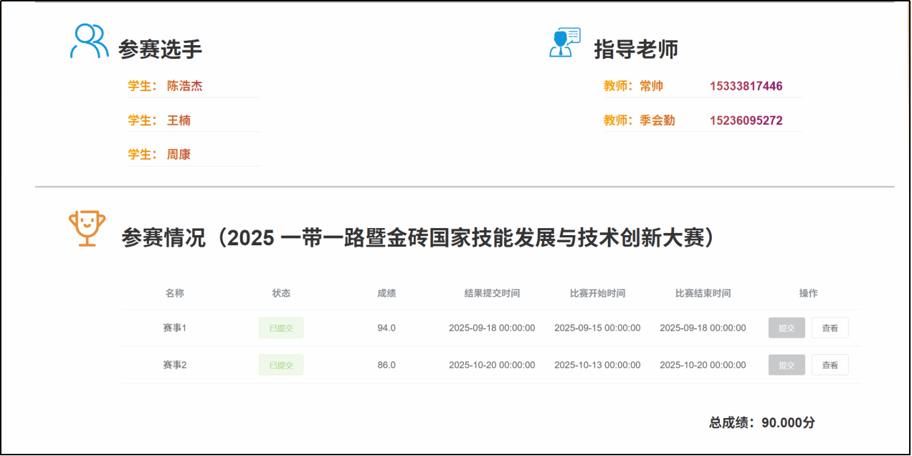
Task: Open 查看 for 赛事2
Action: (830, 365)
